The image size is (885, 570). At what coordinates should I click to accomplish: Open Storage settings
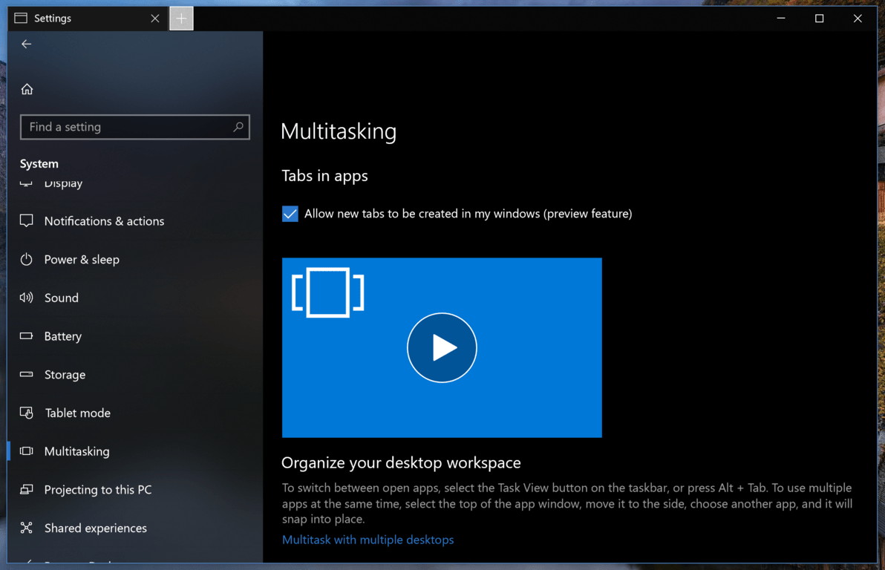[135, 374]
